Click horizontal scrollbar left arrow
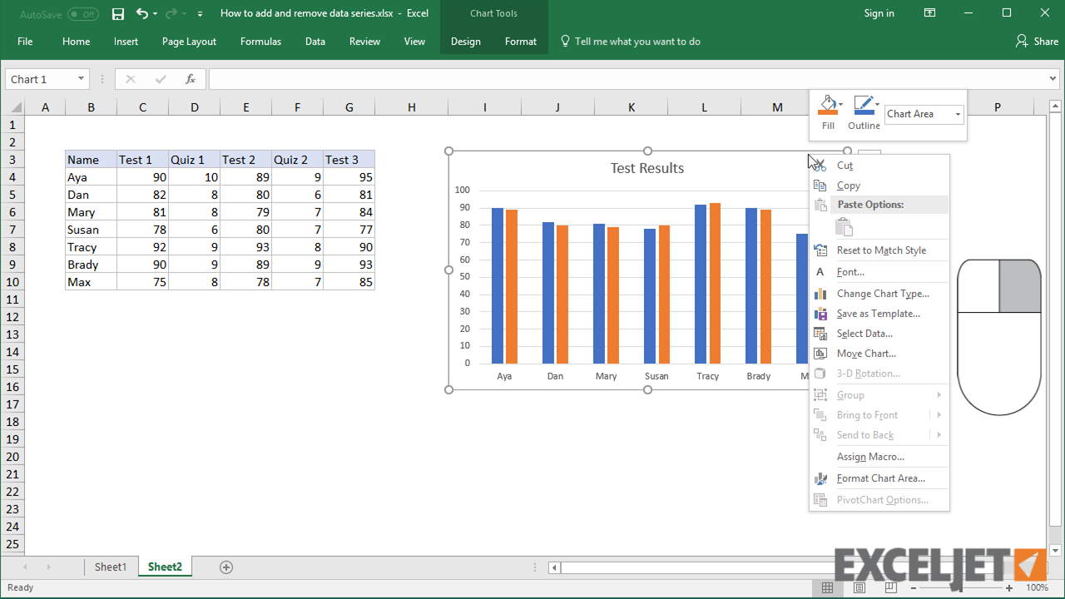Screen dimensions: 1065x599 point(554,567)
